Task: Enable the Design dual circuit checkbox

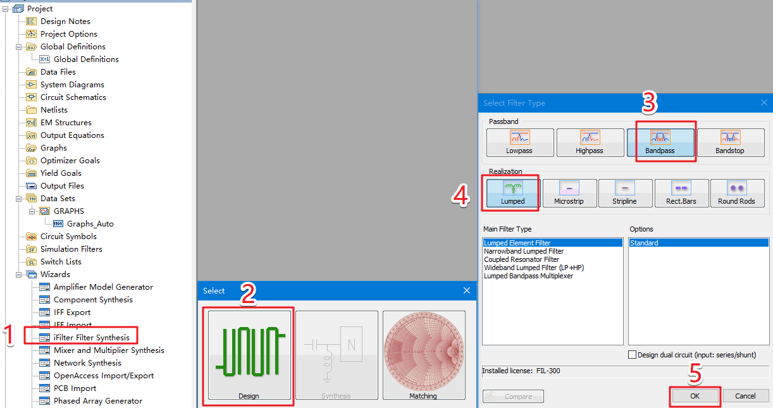Action: (x=632, y=355)
